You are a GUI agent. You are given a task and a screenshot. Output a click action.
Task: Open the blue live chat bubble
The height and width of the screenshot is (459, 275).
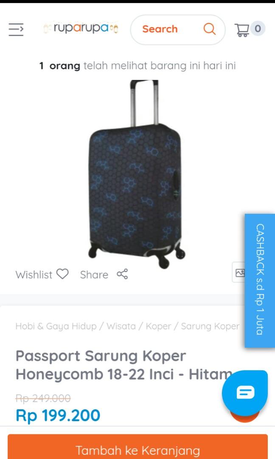click(244, 392)
